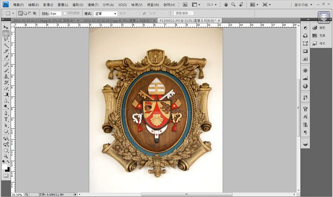Click Rotate View tool in application bar
The image size is (333, 197).
tap(241, 5)
